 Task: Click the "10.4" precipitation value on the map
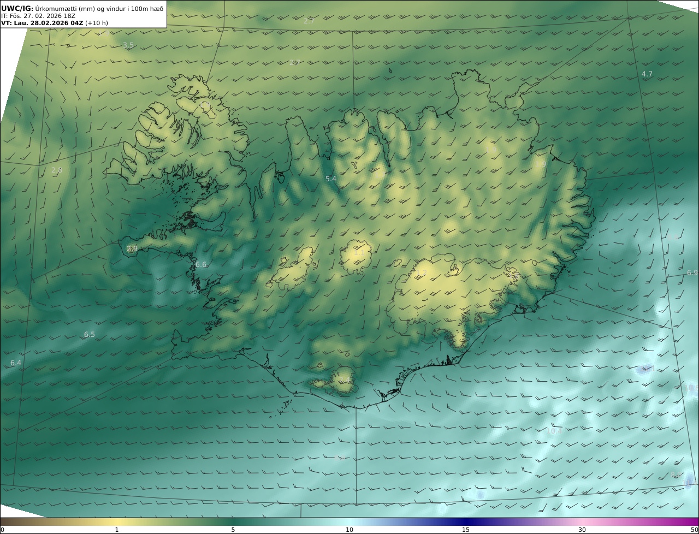554,431
